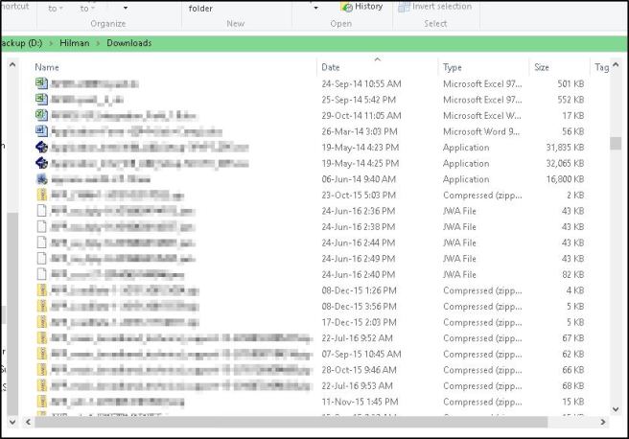Click the Type column header
Screen dimensions: 629x439
[453, 67]
